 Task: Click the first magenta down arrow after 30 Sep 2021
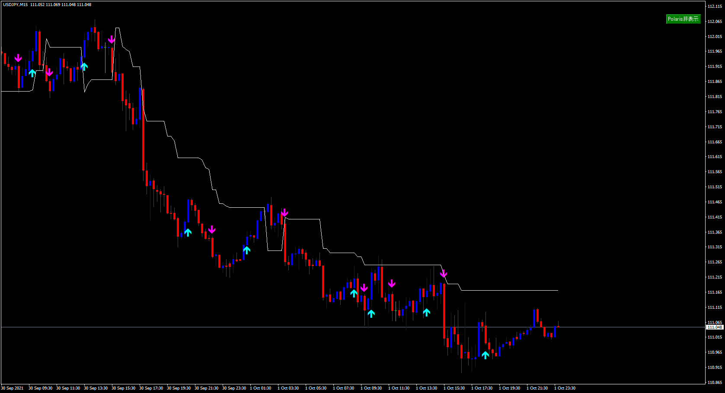tap(18, 58)
